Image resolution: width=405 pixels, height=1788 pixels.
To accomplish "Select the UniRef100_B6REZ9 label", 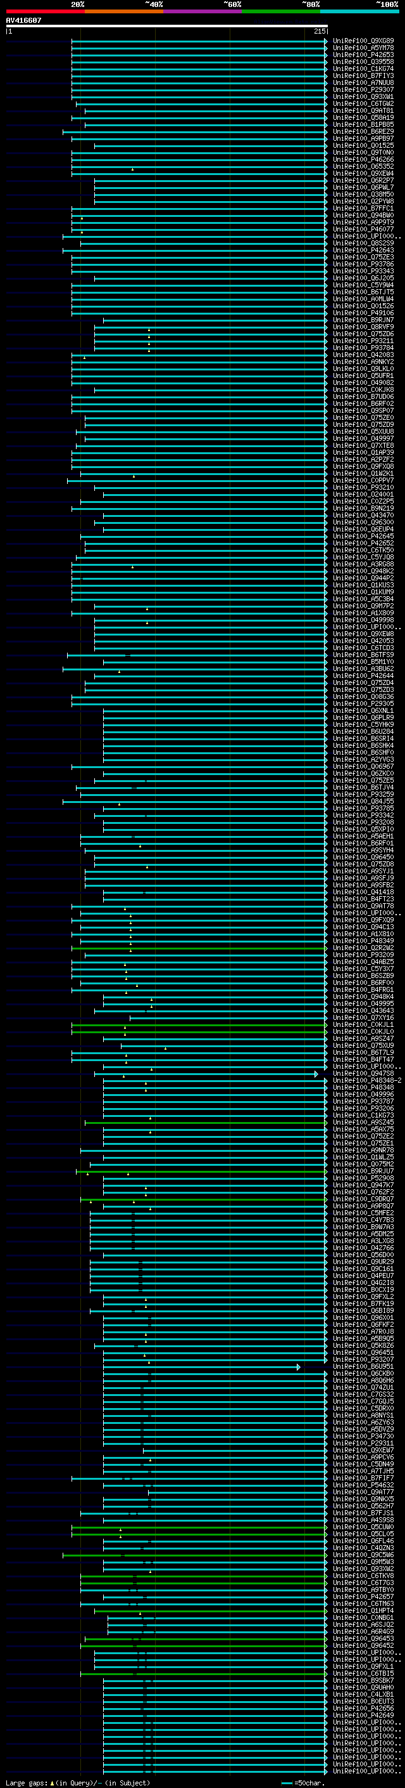I will 363,132.
